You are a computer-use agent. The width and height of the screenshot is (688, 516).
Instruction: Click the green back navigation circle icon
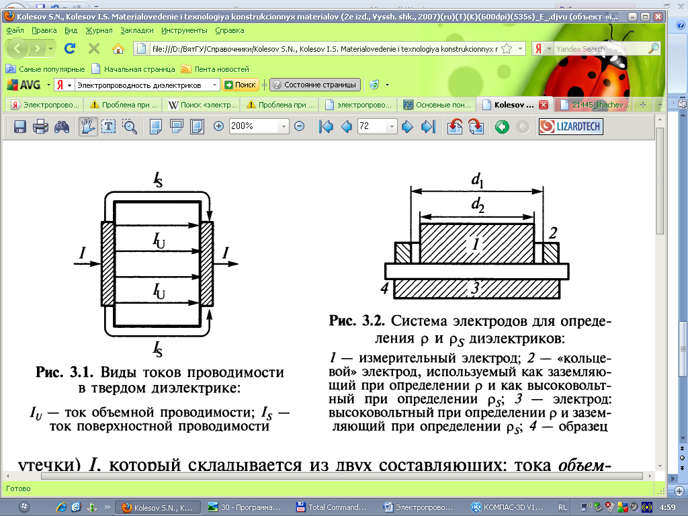point(502,127)
